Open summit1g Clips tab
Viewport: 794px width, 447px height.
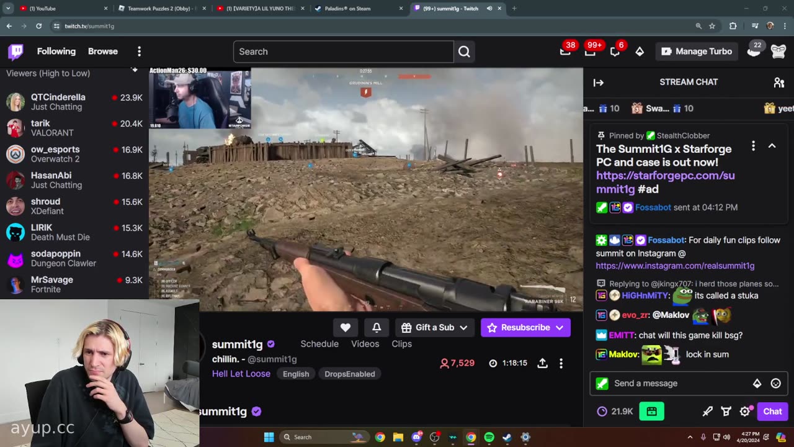tap(402, 344)
